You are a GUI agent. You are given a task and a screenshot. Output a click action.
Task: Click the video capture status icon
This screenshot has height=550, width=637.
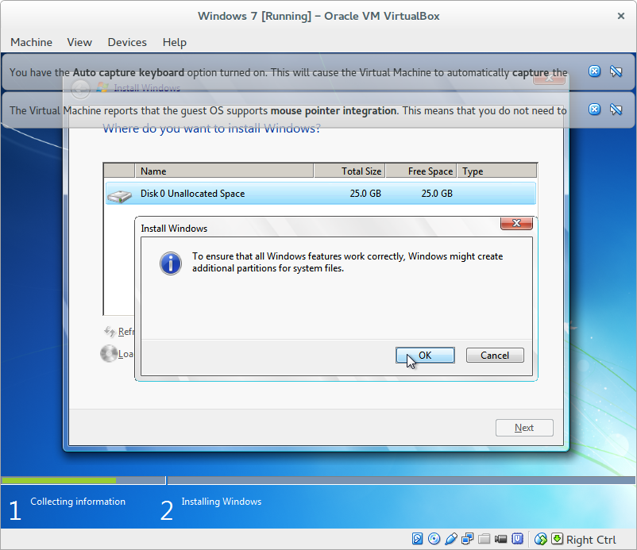pyautogui.click(x=500, y=539)
